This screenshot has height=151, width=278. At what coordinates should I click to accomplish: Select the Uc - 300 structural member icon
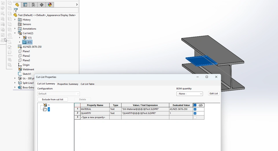20,78
